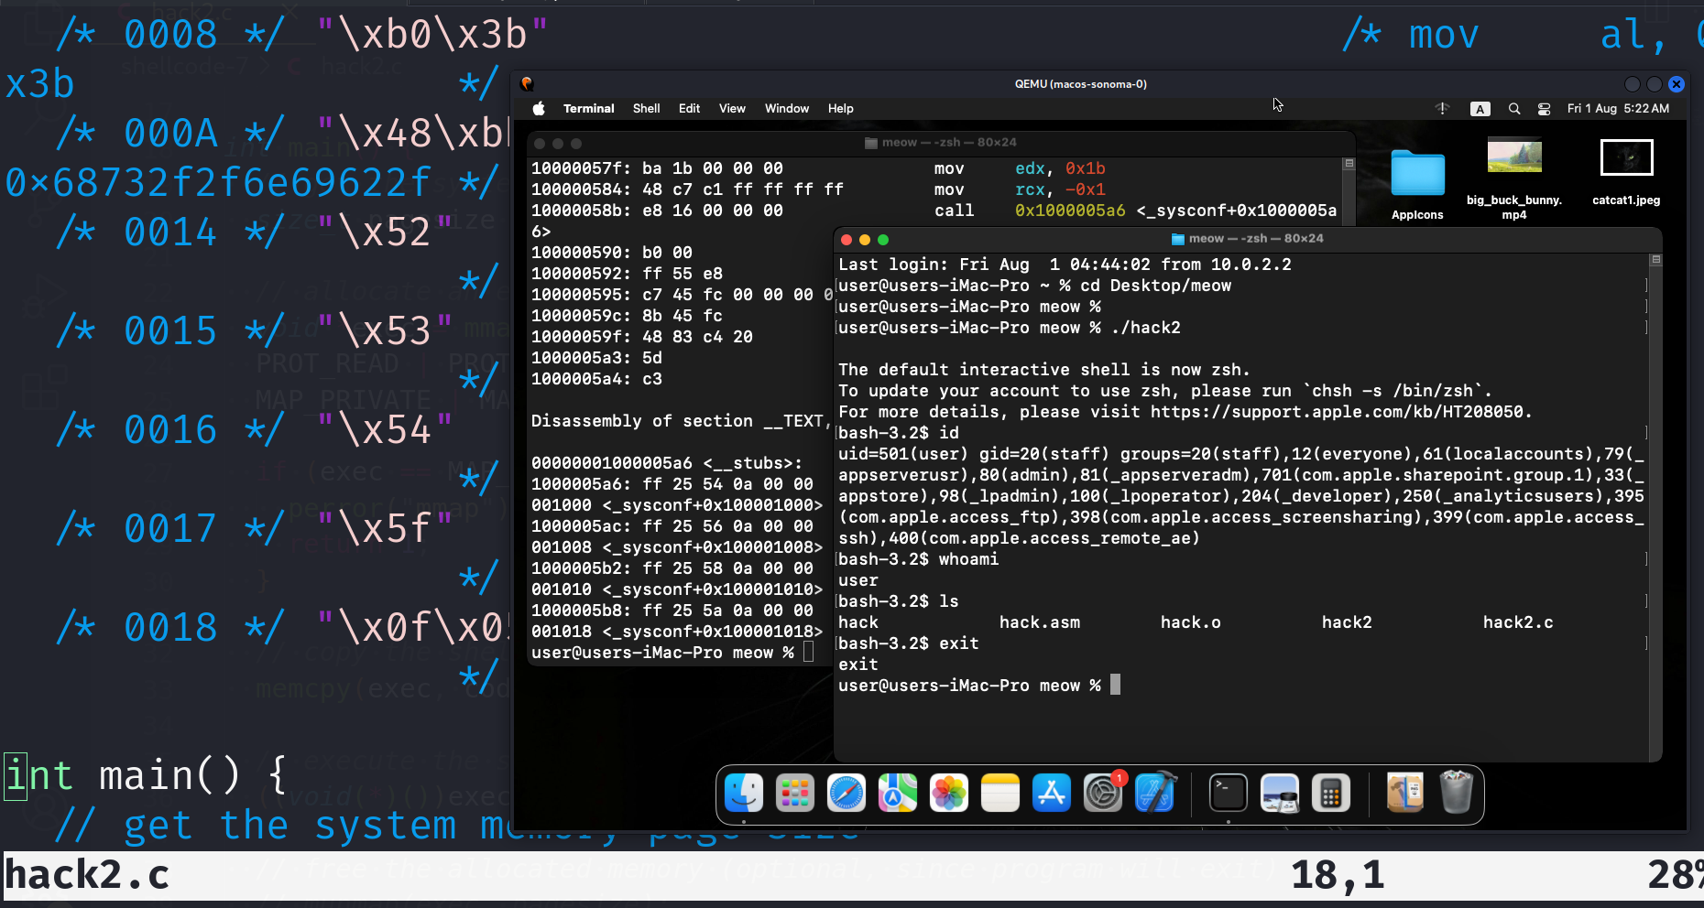The height and width of the screenshot is (908, 1704).
Task: Open Finder from the Dock
Action: click(x=743, y=793)
